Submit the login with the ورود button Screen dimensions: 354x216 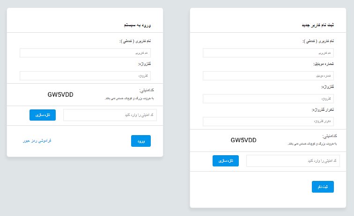pos(141,141)
